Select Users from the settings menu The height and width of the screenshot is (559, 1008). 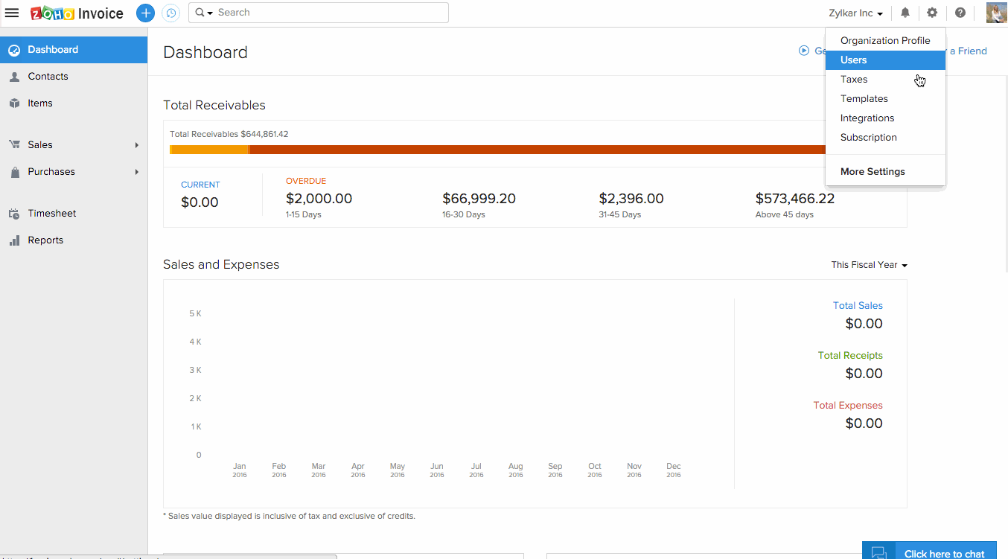[x=853, y=60]
